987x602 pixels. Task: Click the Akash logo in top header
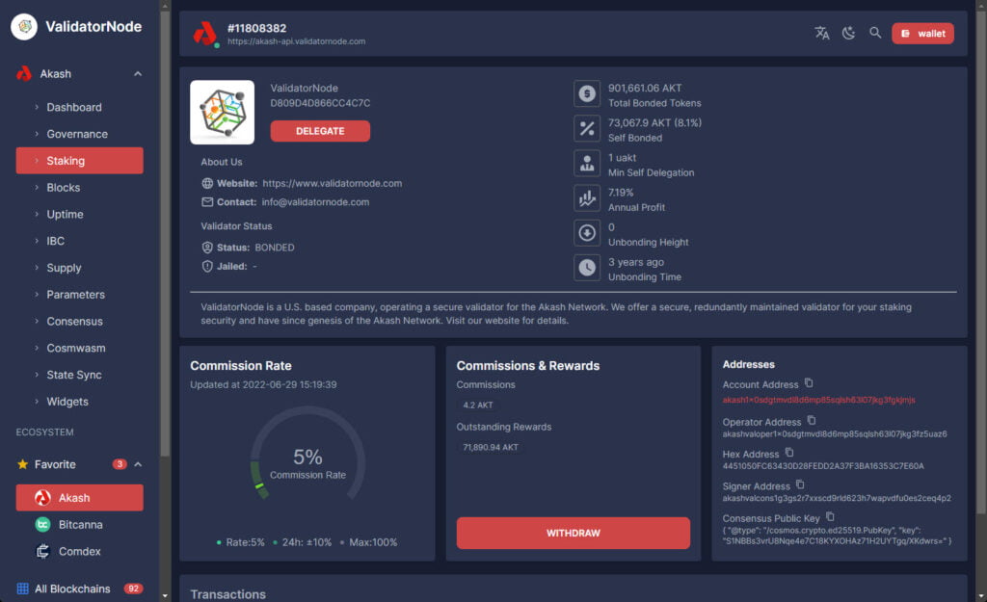(205, 34)
